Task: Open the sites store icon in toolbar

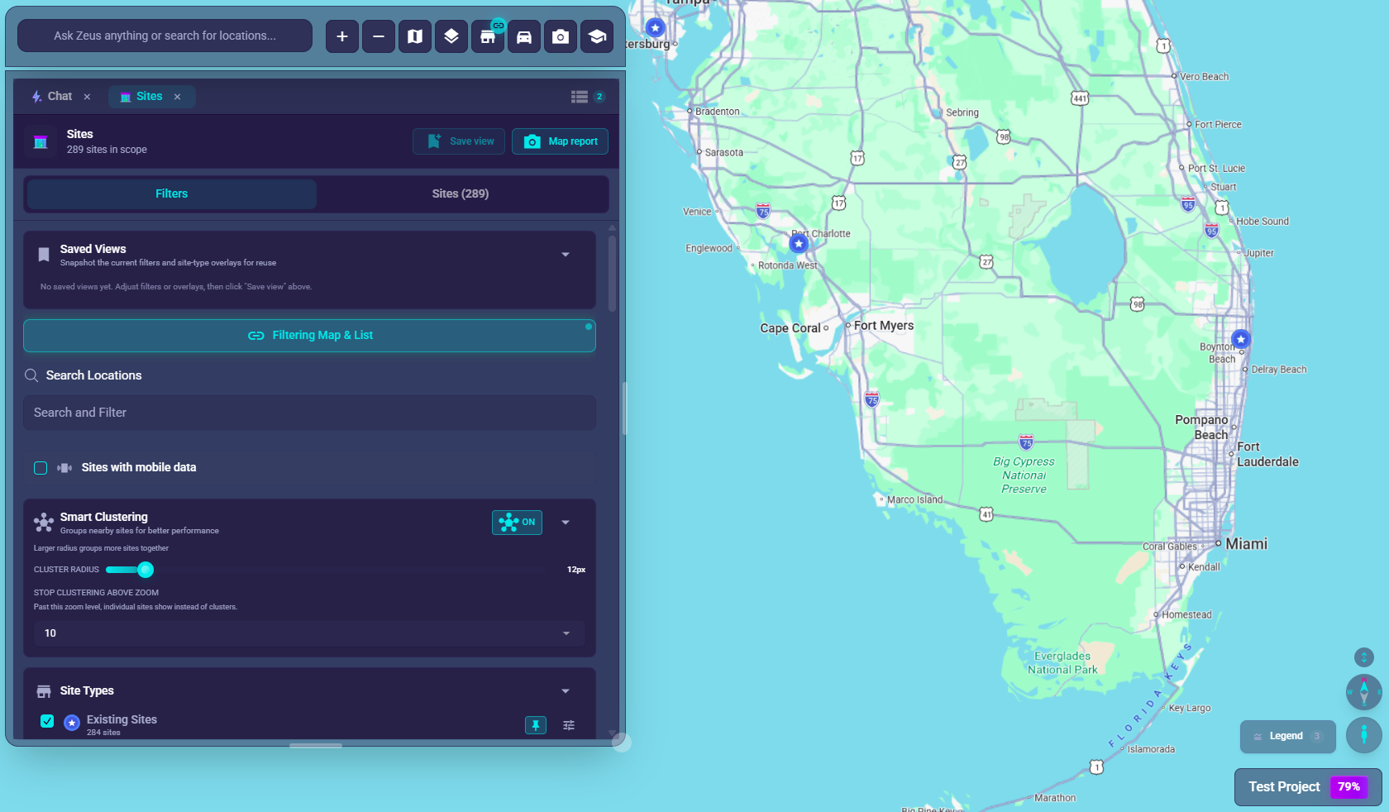Action: pyautogui.click(x=488, y=36)
